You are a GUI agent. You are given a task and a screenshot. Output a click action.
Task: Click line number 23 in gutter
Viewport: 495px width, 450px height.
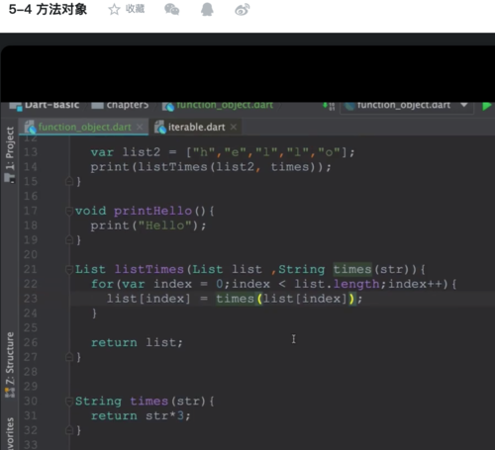click(31, 299)
